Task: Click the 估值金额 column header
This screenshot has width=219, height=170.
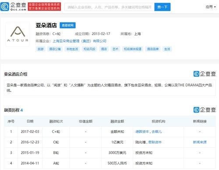Action: (85, 121)
